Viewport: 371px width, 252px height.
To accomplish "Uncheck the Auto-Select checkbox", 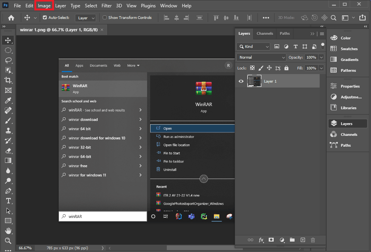I will click(45, 18).
